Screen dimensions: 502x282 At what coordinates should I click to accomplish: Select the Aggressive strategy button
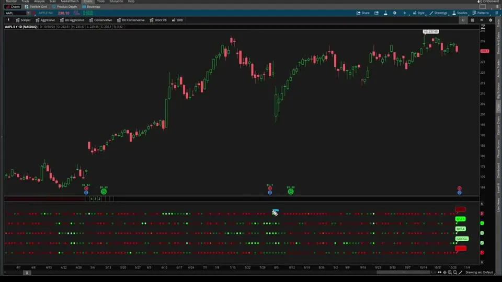pos(45,20)
